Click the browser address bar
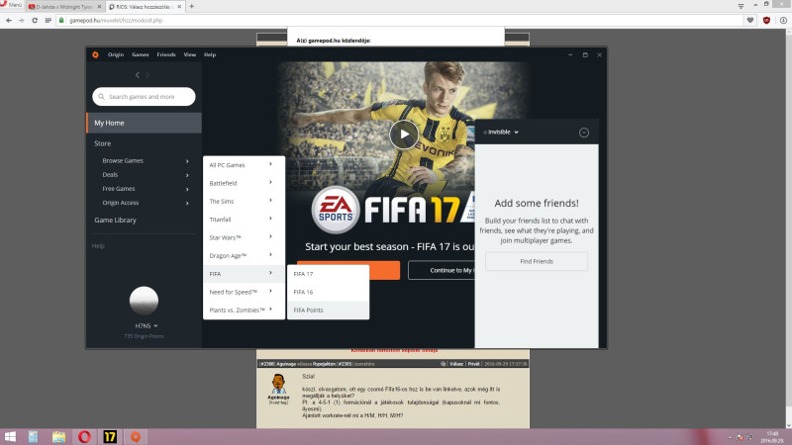The width and height of the screenshot is (792, 445). (x=399, y=20)
